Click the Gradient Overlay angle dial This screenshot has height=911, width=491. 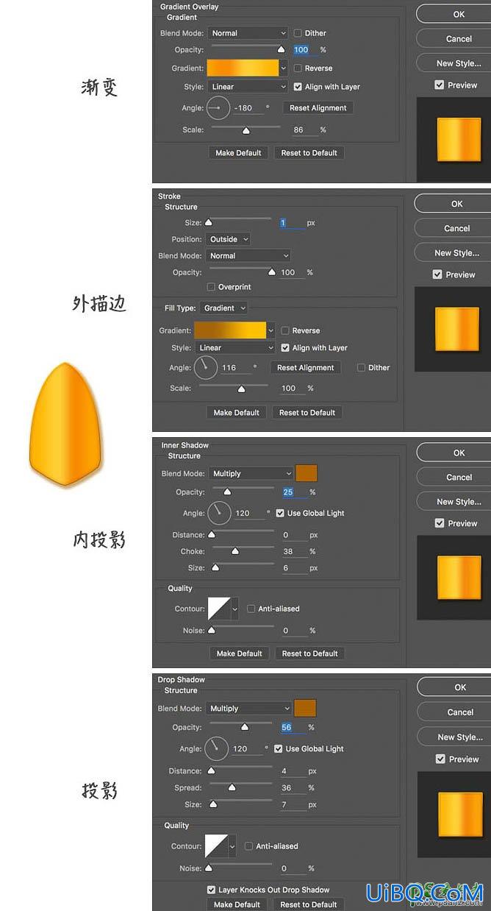[218, 108]
